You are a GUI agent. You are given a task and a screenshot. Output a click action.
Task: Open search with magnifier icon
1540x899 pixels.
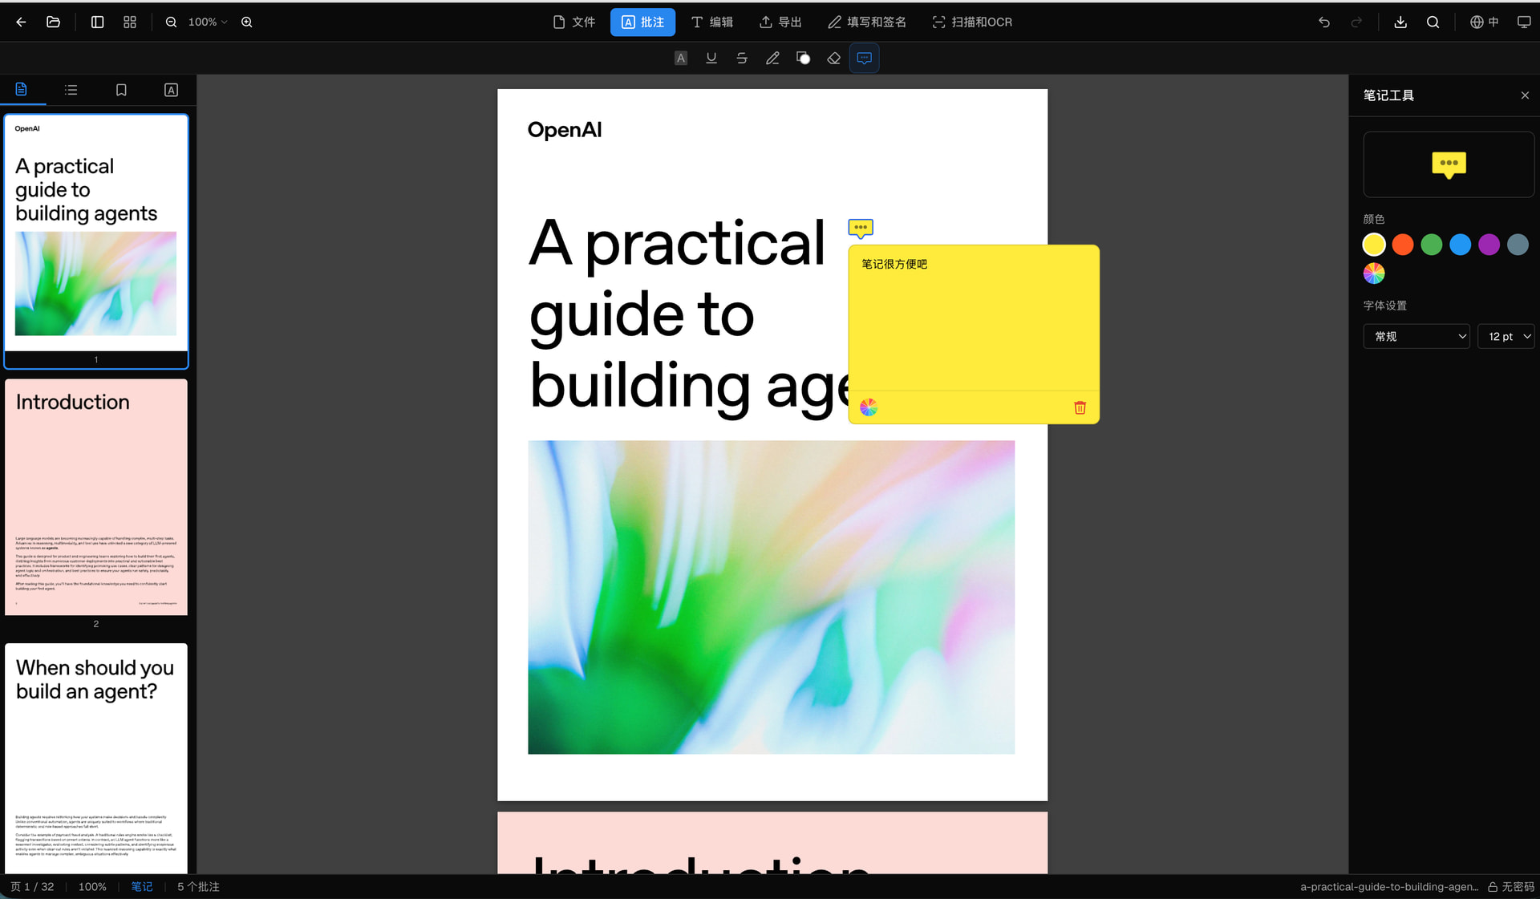coord(1433,22)
